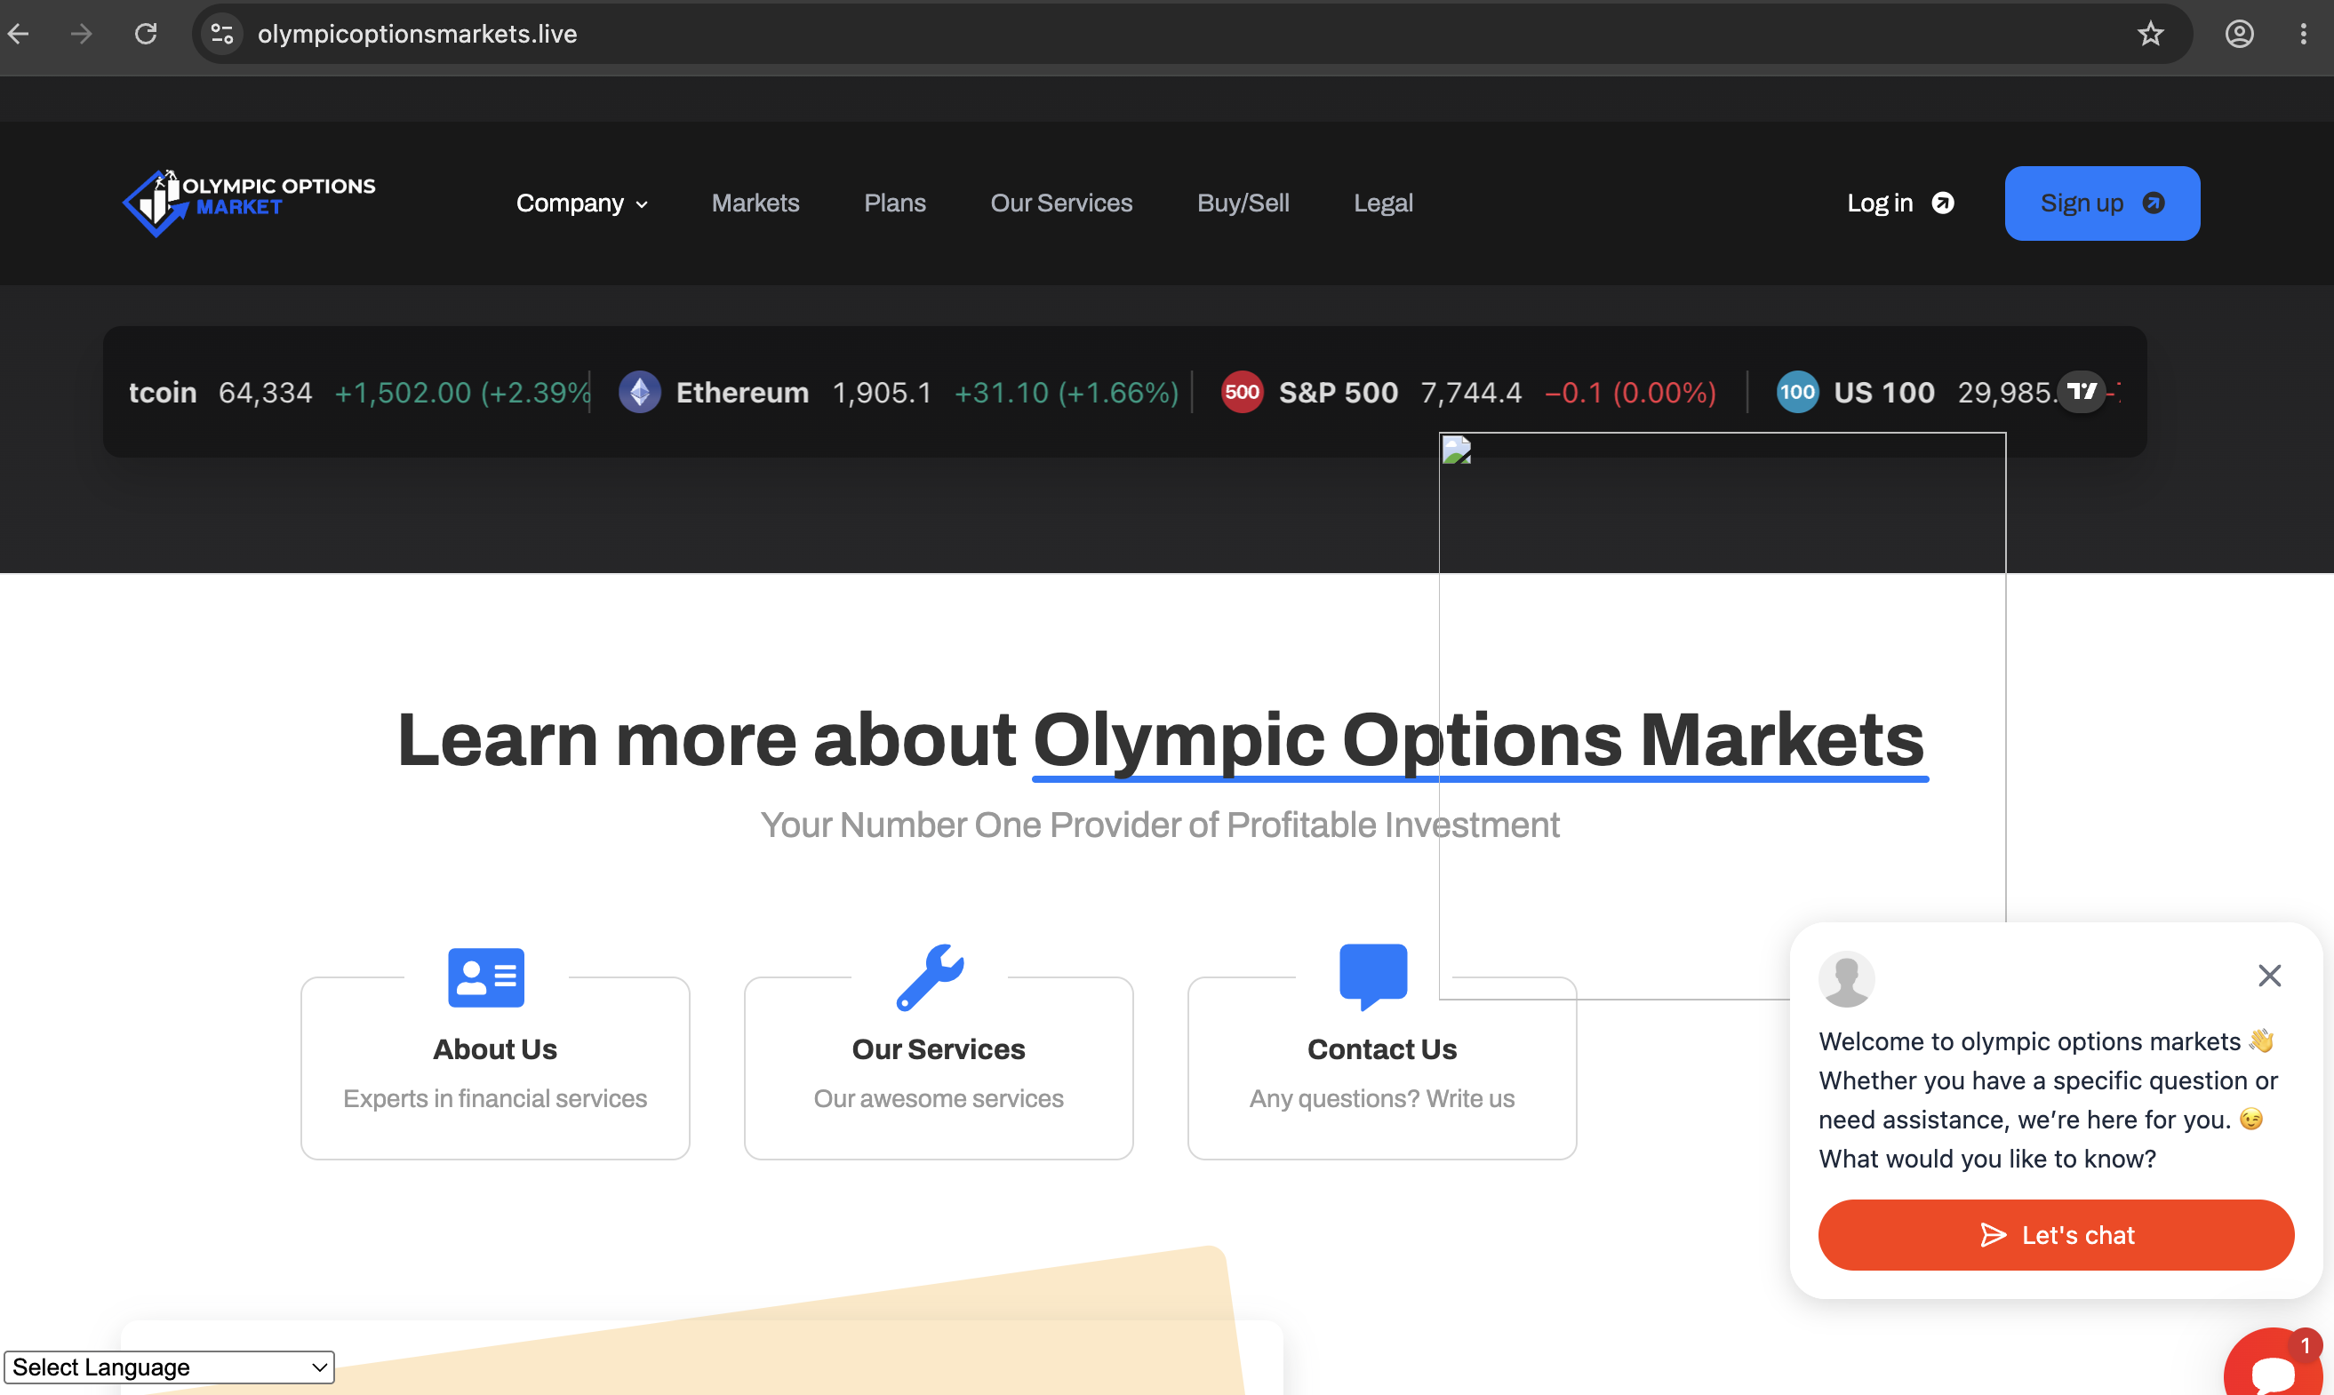Open the browser three-dot menu
The width and height of the screenshot is (2334, 1395).
point(2303,34)
